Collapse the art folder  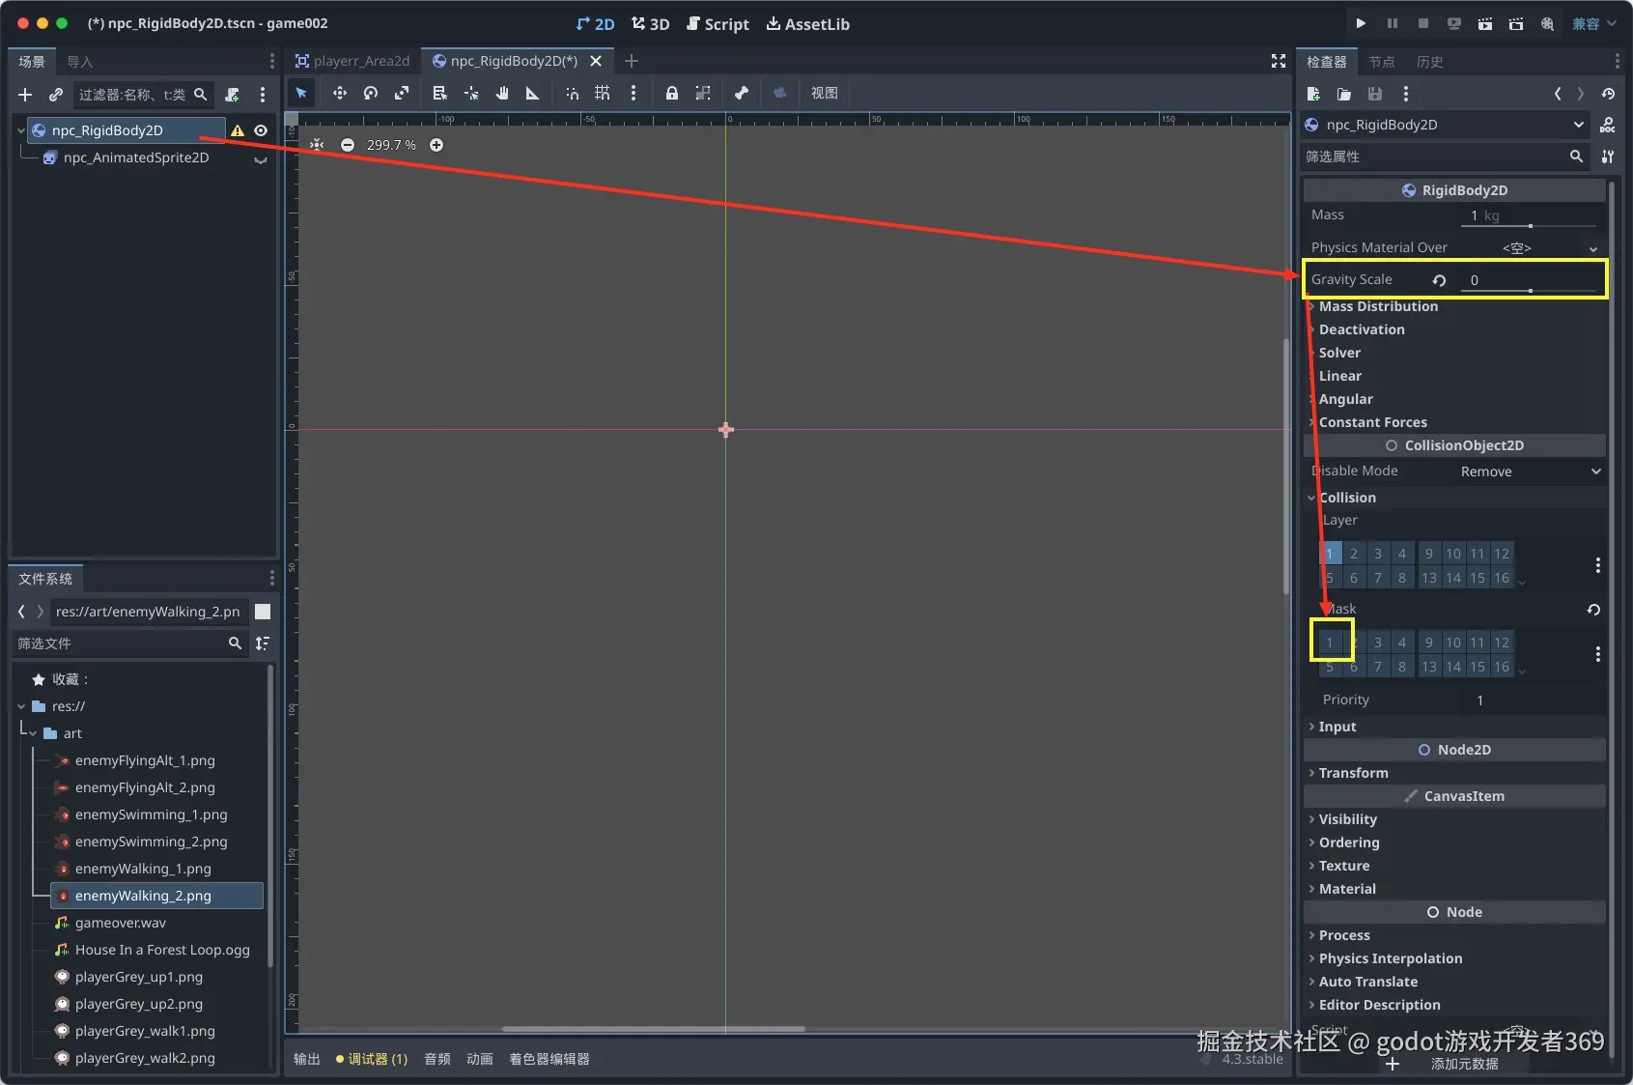point(34,733)
